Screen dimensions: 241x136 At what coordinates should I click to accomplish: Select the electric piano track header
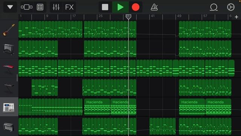(9, 127)
